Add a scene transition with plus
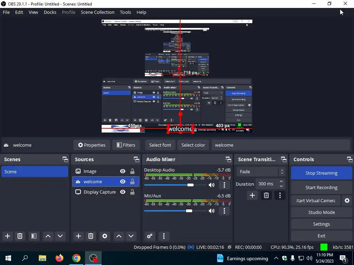The height and width of the screenshot is (265, 354). 252,195
